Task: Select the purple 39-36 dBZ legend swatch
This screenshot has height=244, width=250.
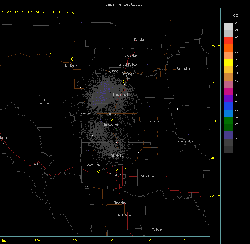Action: click(x=228, y=99)
